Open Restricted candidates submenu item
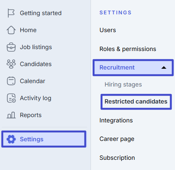The image size is (175, 170). click(136, 102)
